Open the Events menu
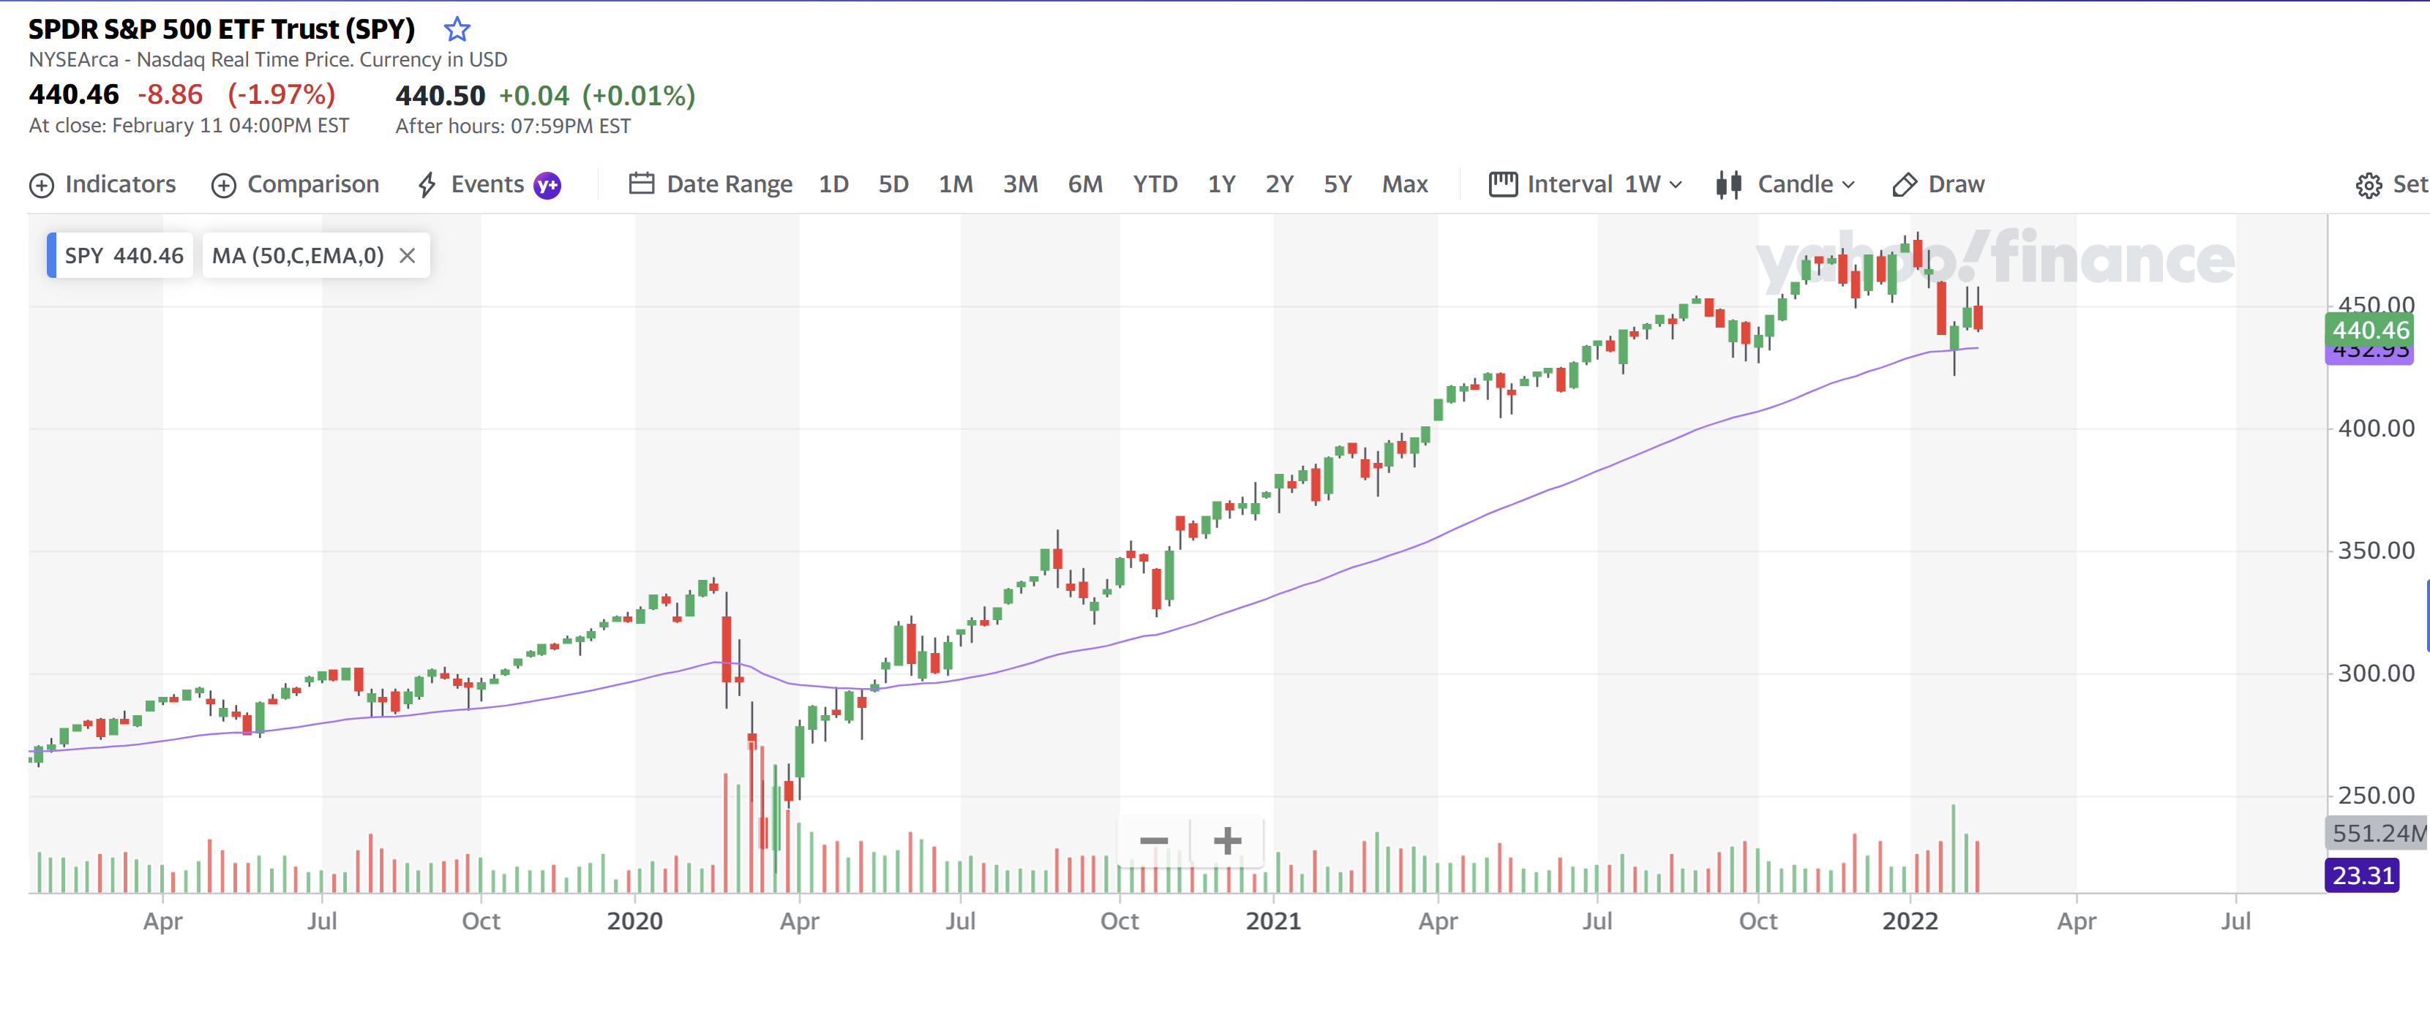This screenshot has width=2430, height=1015. (x=470, y=185)
